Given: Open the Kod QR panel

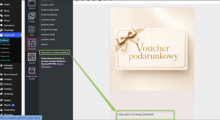Looking at the screenshot, I should click(32, 58).
